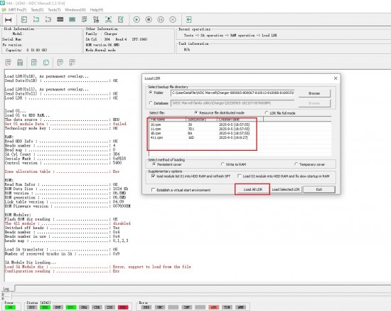Click the edit note toolbar icon
This screenshot has width=391, height=311.
[x=121, y=19]
